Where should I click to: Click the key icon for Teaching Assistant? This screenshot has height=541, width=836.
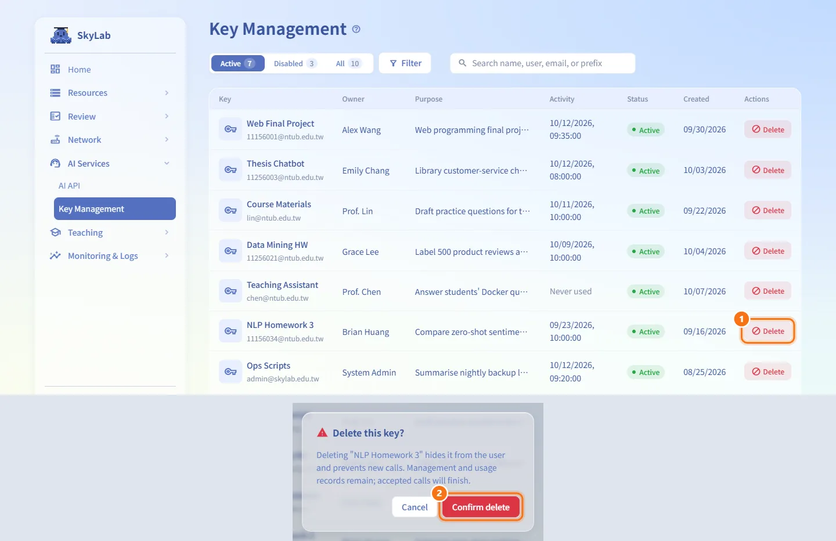pyautogui.click(x=230, y=291)
